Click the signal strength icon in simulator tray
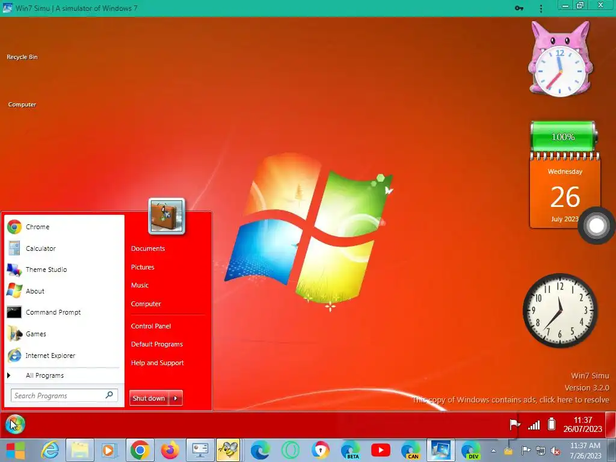Image resolution: width=616 pixels, height=462 pixels. (x=534, y=425)
